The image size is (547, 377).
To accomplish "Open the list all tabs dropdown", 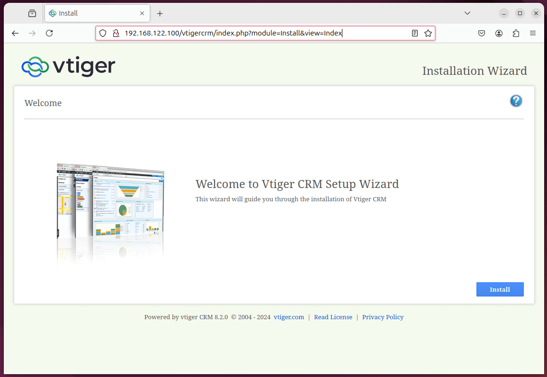I will (467, 13).
